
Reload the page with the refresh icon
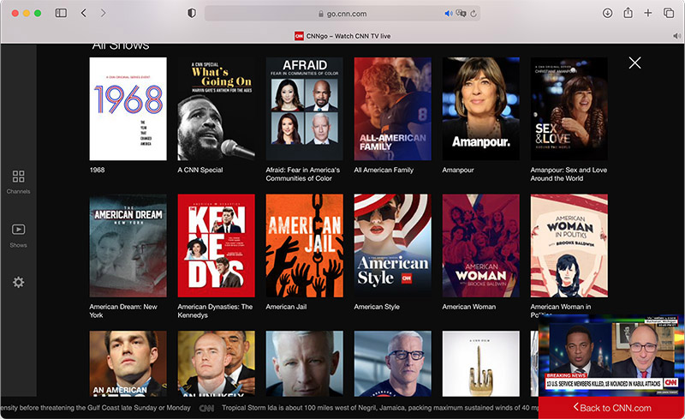point(474,14)
